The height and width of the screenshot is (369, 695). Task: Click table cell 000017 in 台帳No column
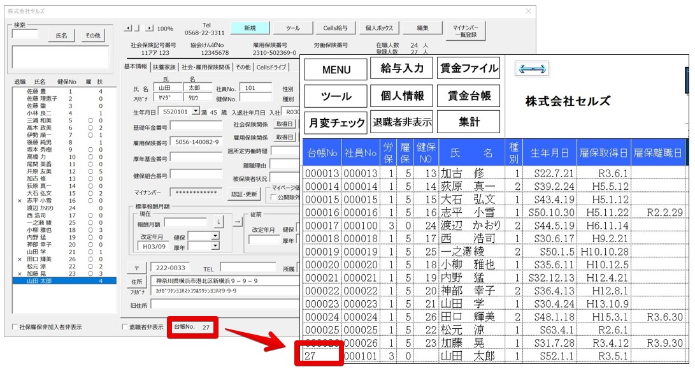click(322, 226)
